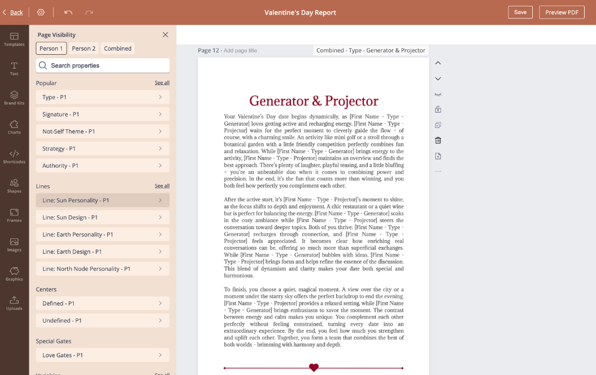The height and width of the screenshot is (375, 596).
Task: Click the Search properties field
Action: coord(103,65)
